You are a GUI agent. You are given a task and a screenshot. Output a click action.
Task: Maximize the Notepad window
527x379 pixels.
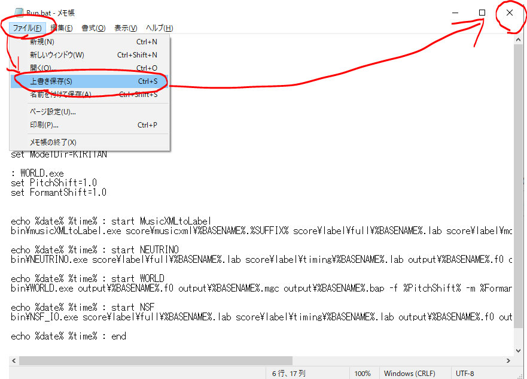tap(482, 13)
